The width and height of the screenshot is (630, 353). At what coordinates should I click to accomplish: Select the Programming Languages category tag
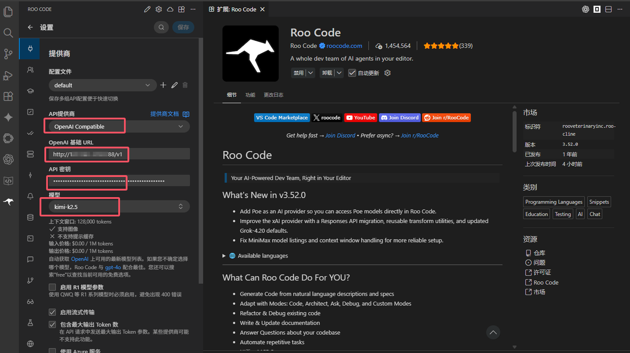pyautogui.click(x=554, y=202)
